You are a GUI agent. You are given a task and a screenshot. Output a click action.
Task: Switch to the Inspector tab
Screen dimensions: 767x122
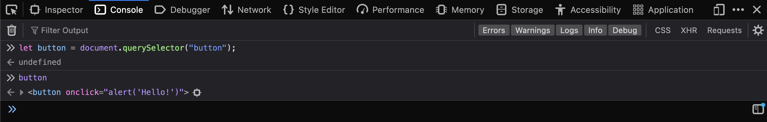(x=56, y=10)
